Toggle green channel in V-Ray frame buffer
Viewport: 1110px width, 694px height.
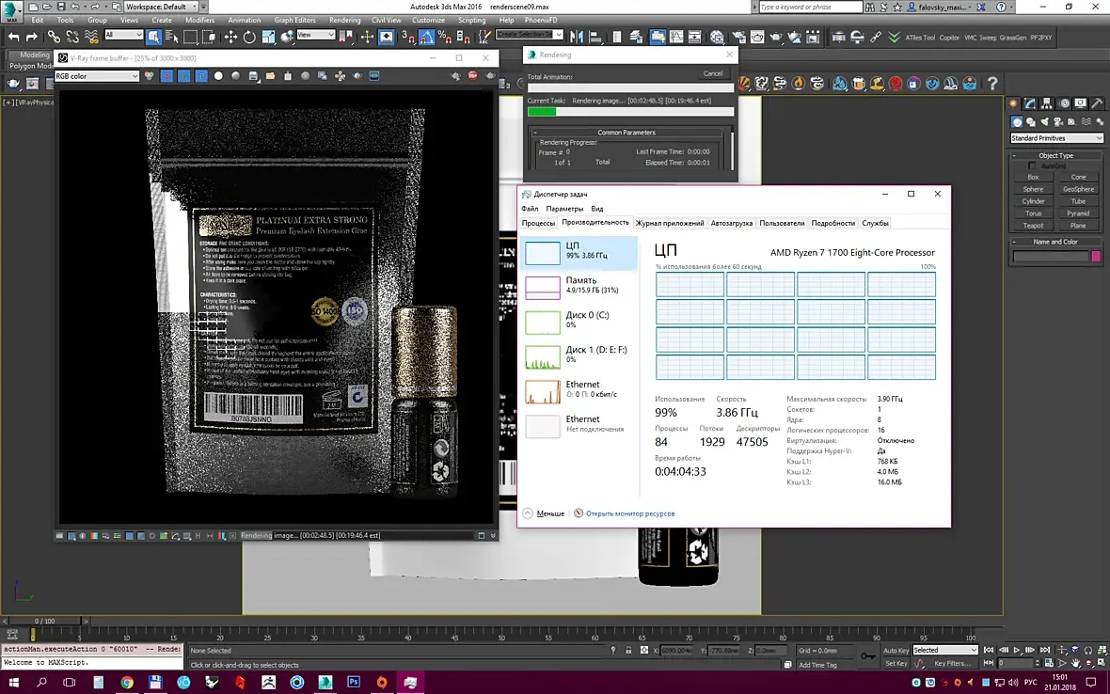[183, 76]
